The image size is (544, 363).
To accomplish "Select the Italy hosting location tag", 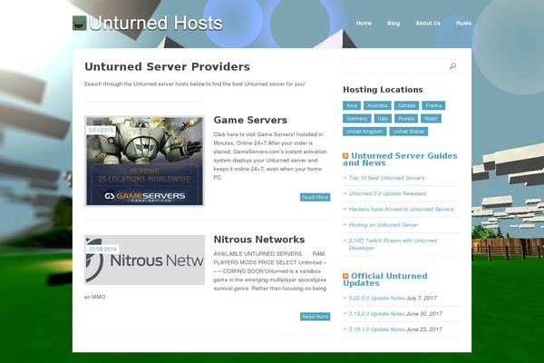I will click(383, 119).
